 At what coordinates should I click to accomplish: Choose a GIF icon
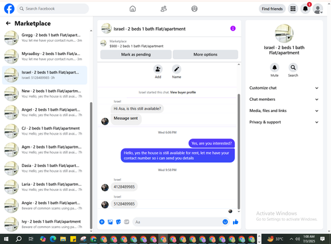(x=126, y=222)
